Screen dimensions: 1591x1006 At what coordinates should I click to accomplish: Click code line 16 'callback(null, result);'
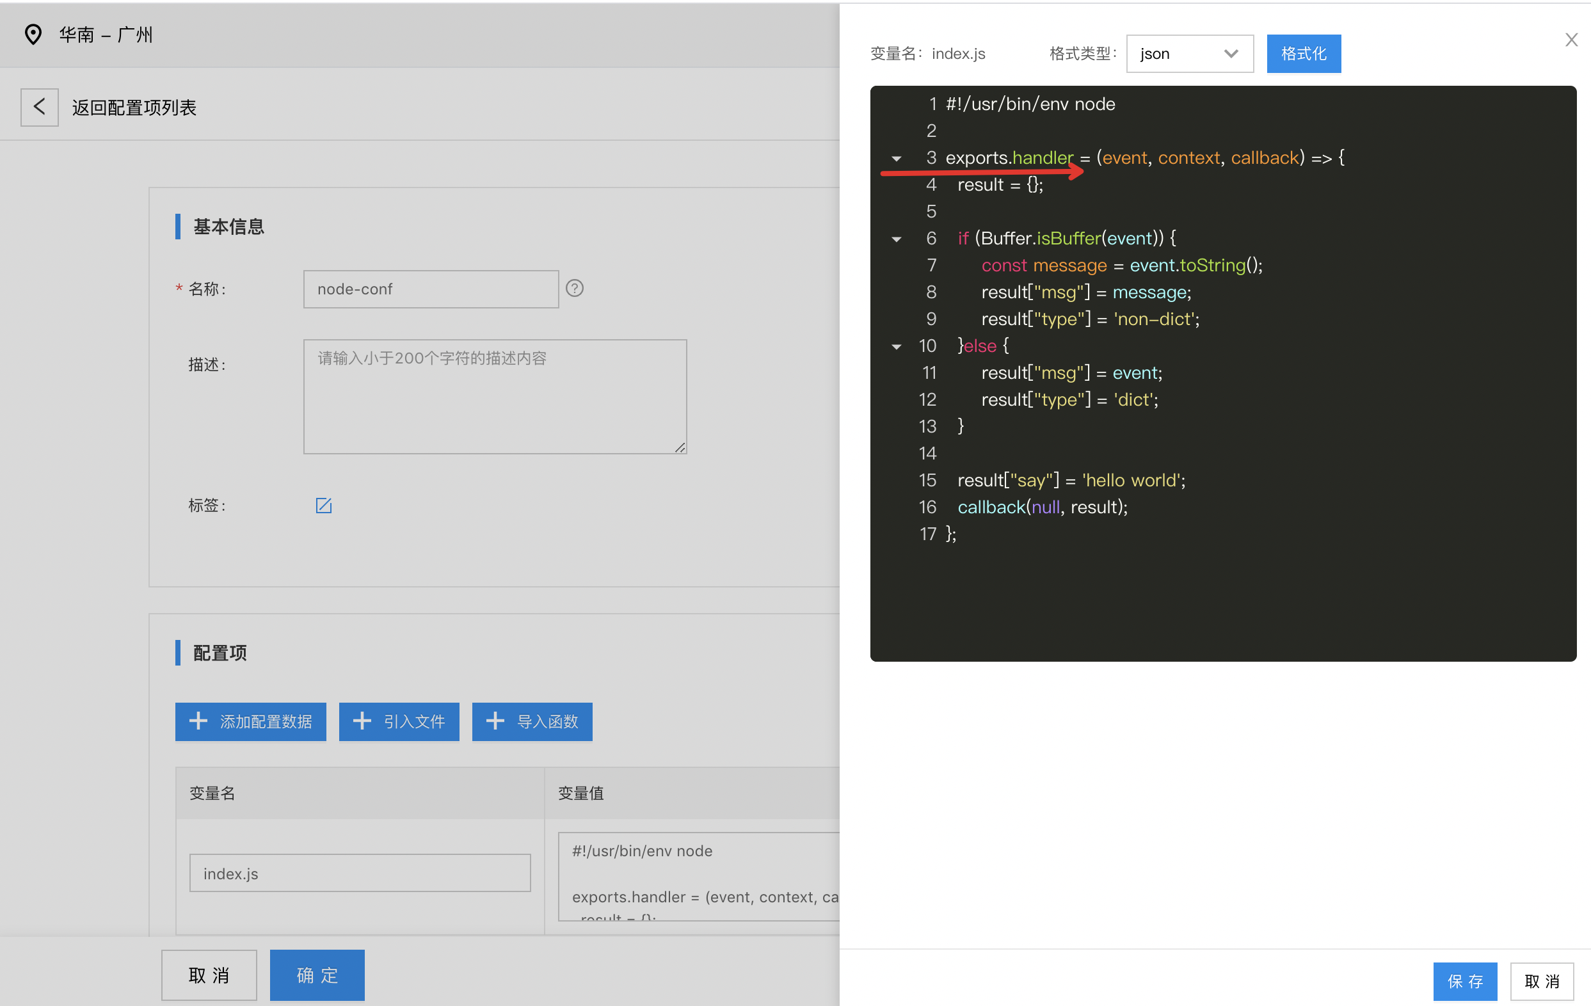(1043, 508)
